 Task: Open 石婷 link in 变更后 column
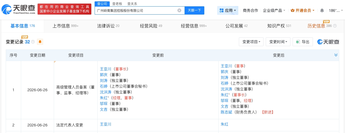point(225,83)
